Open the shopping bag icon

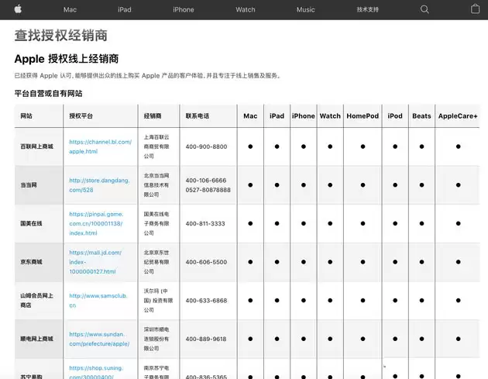click(476, 9)
